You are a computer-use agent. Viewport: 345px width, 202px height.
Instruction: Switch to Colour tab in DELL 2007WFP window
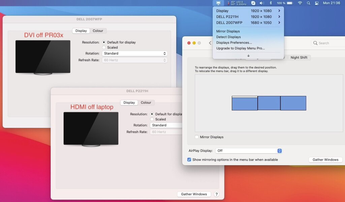(98, 31)
